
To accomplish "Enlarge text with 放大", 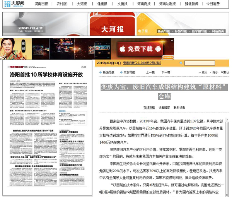I will (x=204, y=72).
